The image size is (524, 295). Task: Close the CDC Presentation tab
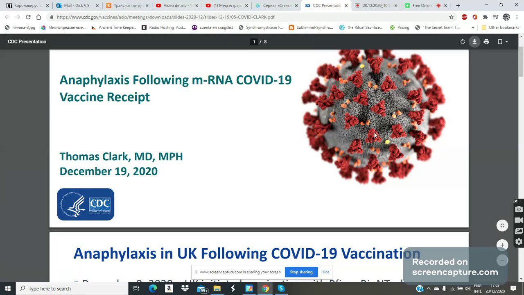pos(346,6)
